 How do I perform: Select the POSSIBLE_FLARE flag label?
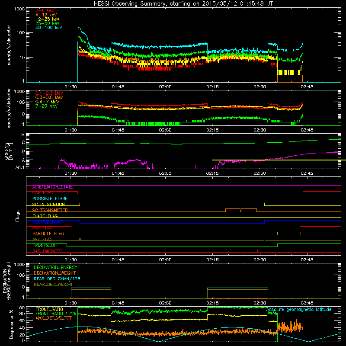(50, 199)
